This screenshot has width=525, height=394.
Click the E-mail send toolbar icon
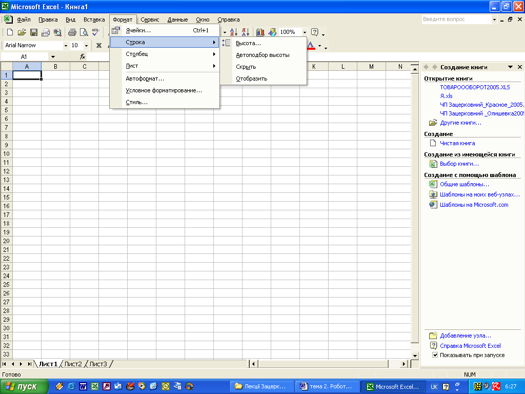pos(46,32)
